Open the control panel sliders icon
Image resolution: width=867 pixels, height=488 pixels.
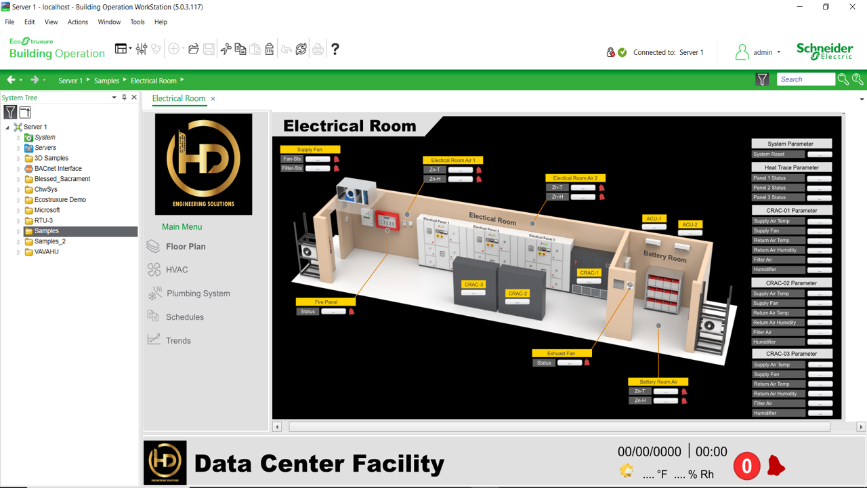pyautogui.click(x=141, y=49)
